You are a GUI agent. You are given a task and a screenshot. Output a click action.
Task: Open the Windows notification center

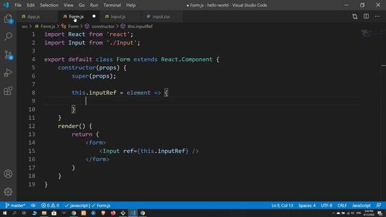(x=381, y=213)
